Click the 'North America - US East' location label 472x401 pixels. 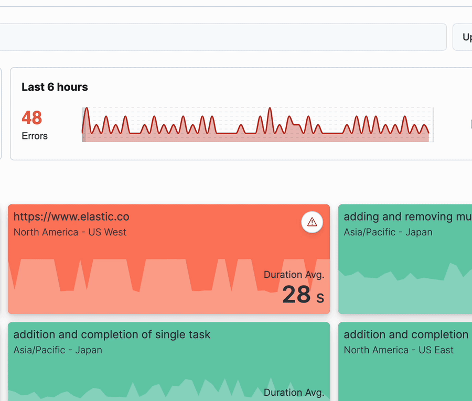click(x=399, y=350)
